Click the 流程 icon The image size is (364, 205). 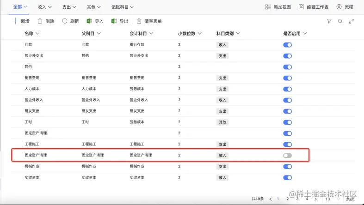pos(339,7)
